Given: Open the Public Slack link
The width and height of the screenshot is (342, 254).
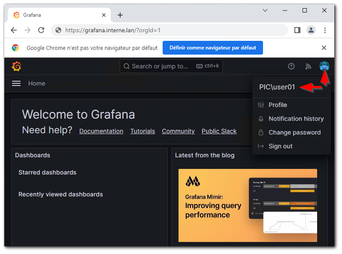Looking at the screenshot, I should click(219, 131).
